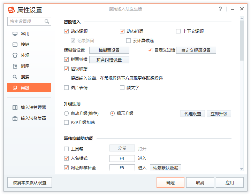Click the monitor icon beside 常用
This screenshot has width=251, height=195.
[15, 34]
